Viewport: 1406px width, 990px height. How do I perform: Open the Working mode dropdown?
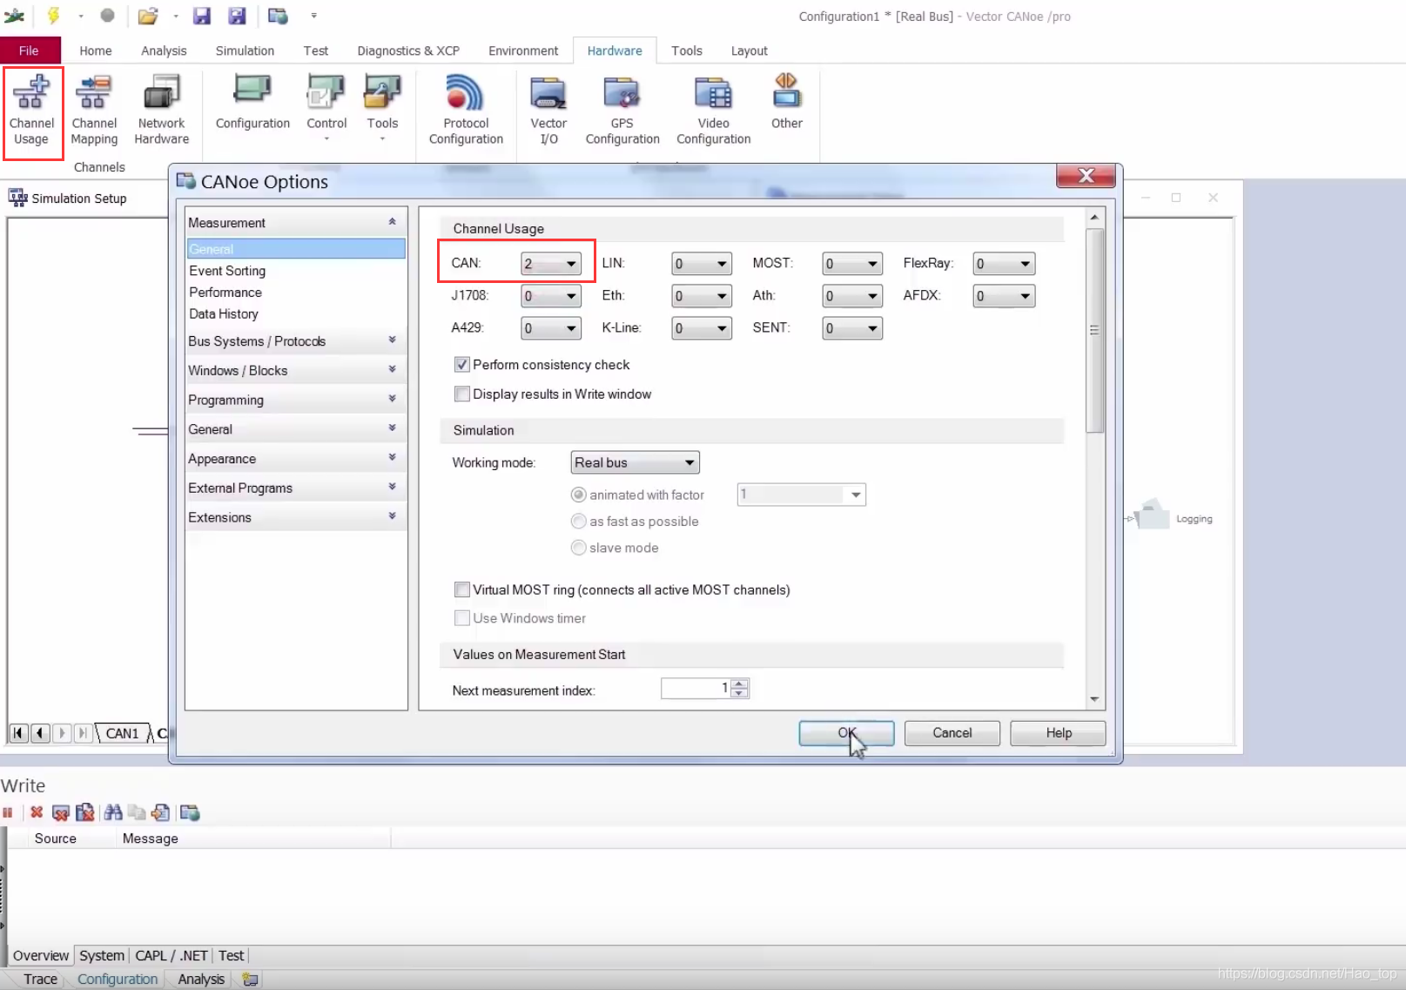pyautogui.click(x=635, y=462)
